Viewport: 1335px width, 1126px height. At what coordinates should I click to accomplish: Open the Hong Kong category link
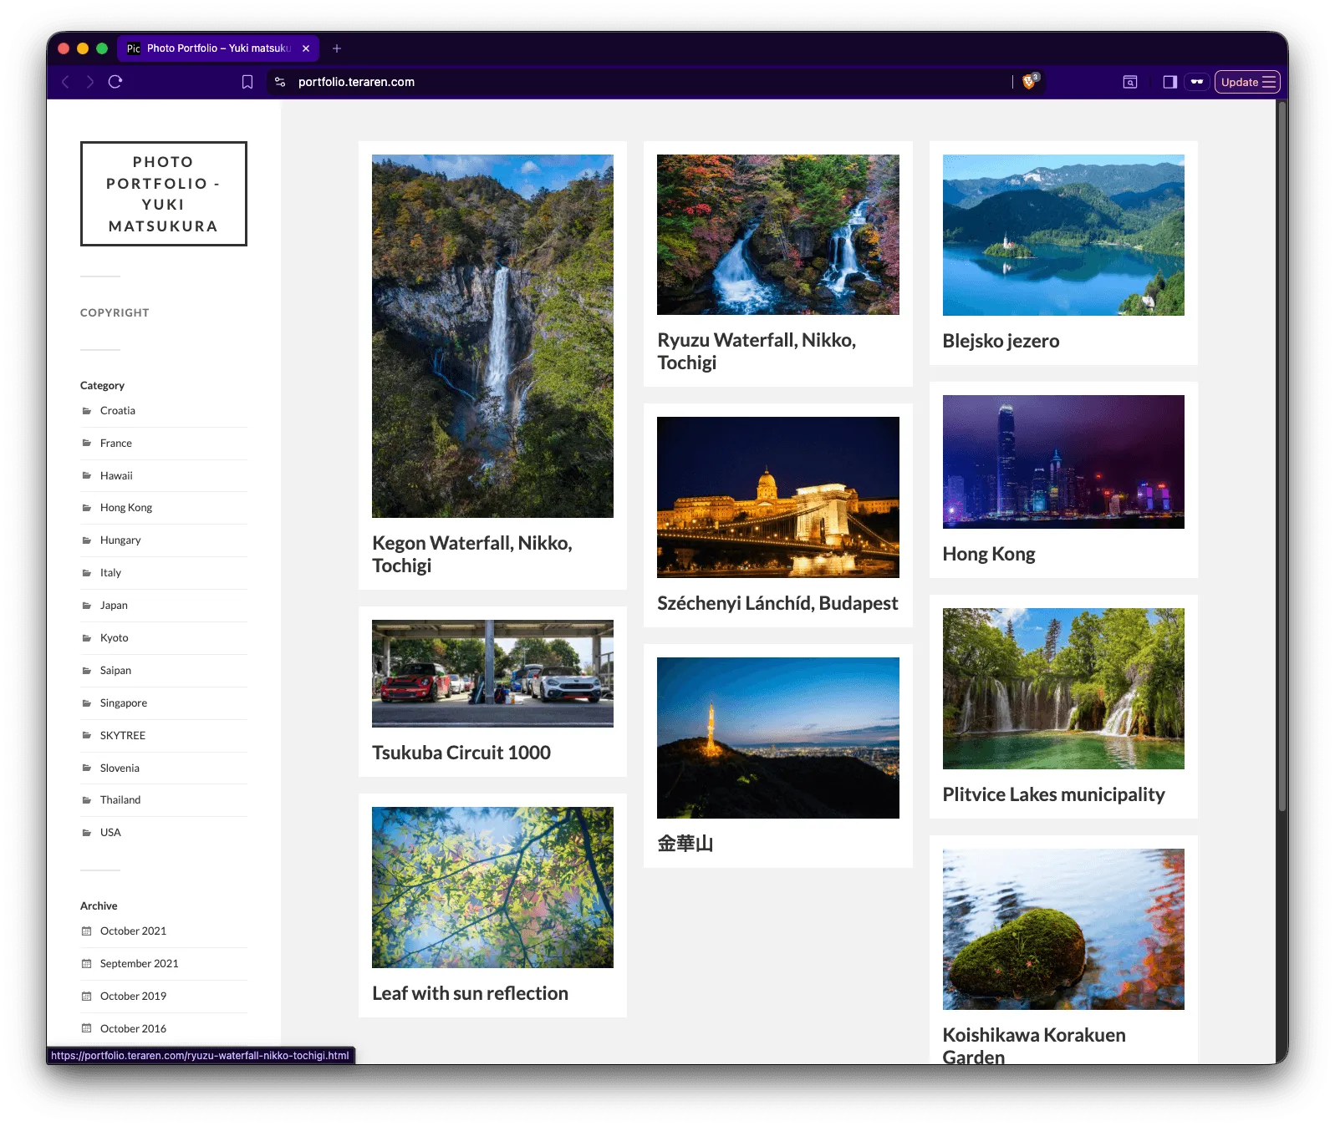tap(126, 508)
